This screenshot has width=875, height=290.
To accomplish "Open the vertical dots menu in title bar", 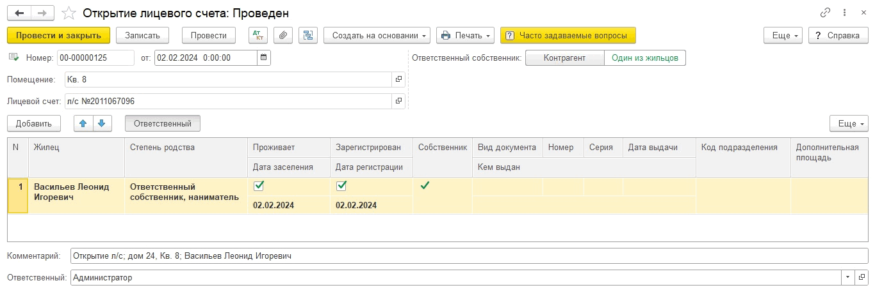I will 845,13.
